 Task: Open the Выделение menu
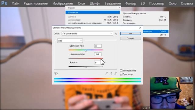point(112,3)
